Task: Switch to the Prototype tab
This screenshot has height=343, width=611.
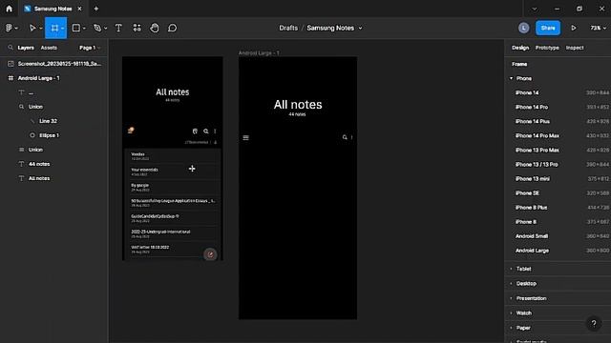Action: pyautogui.click(x=547, y=48)
